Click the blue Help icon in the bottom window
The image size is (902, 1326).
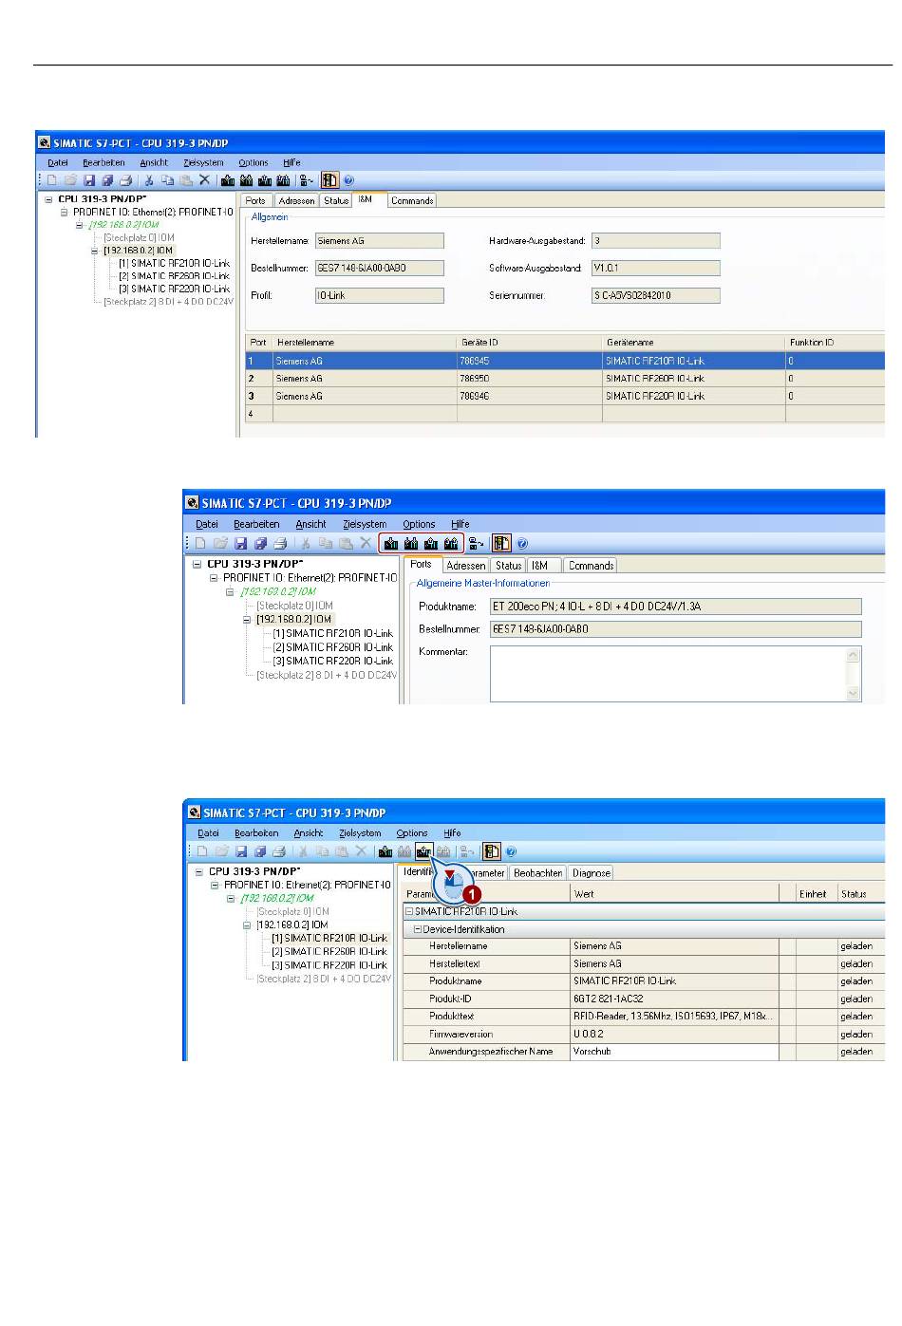coord(512,851)
